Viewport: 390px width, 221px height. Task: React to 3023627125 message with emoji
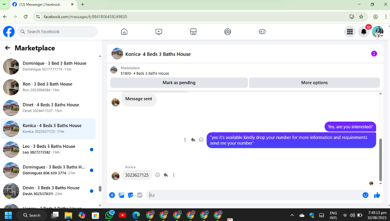pos(157,175)
